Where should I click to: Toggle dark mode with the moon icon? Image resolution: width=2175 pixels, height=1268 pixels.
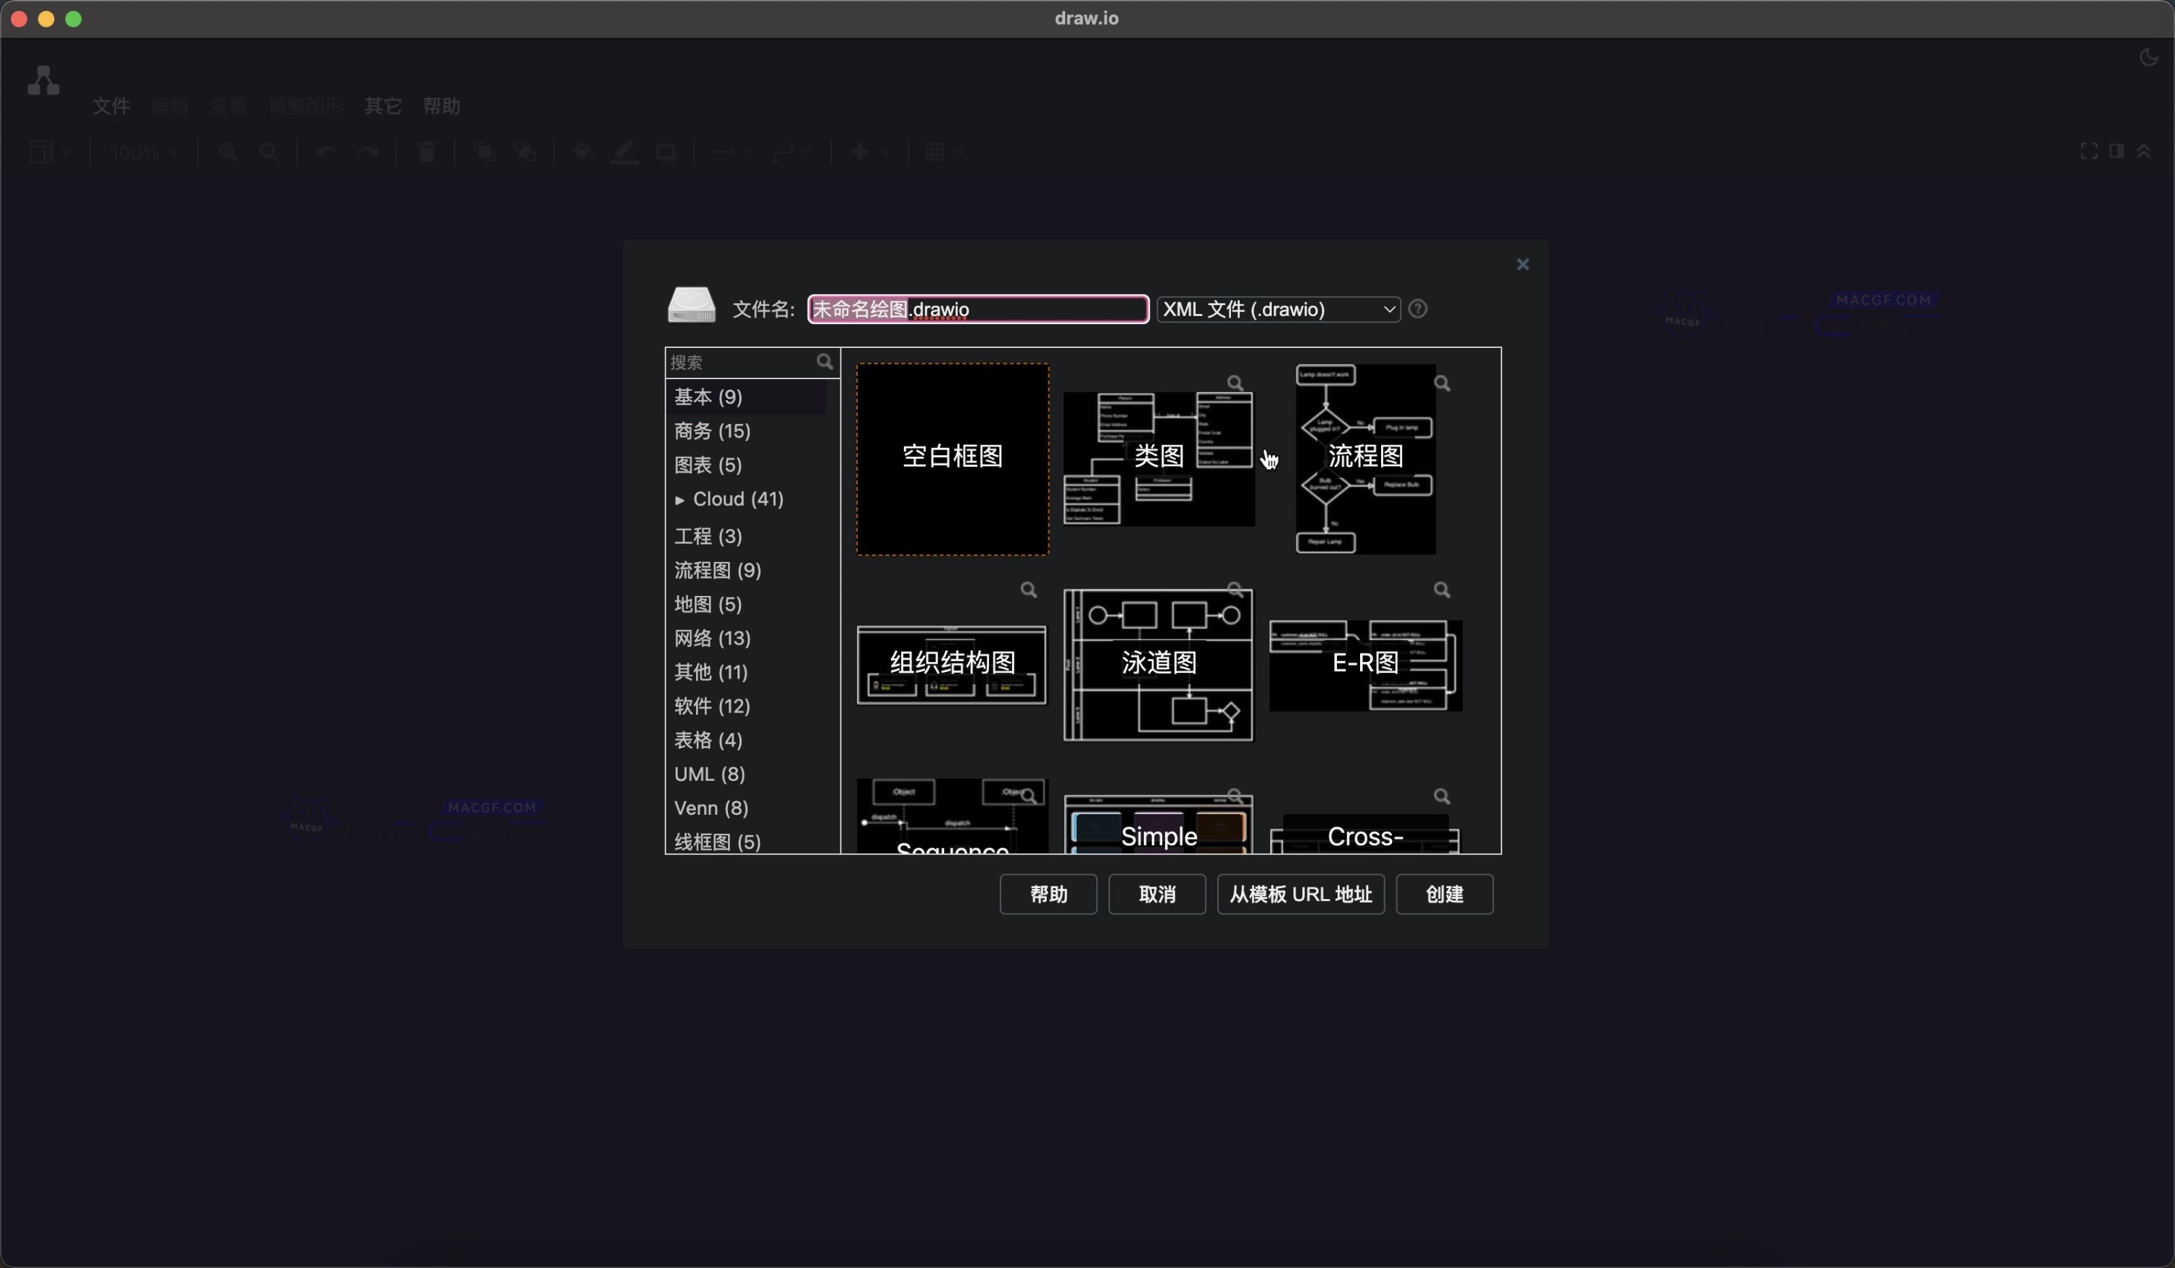click(x=2148, y=57)
